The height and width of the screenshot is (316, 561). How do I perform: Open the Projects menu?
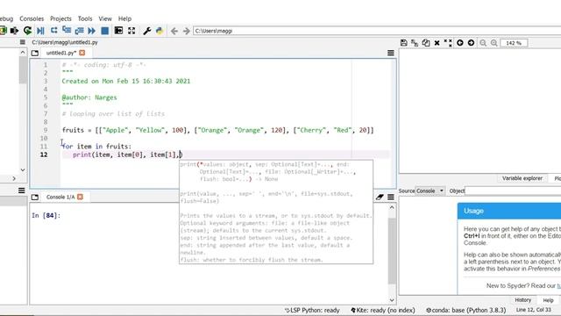coord(60,18)
